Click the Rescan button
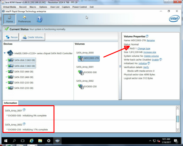Viewport: 183px width, 146px height. 12,37
